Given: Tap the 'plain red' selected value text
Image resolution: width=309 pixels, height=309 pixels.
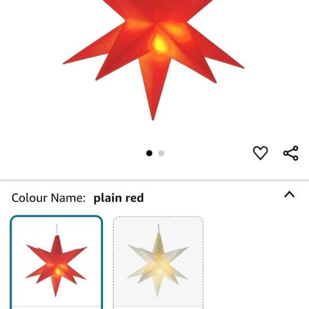Looking at the screenshot, I should point(118,198).
